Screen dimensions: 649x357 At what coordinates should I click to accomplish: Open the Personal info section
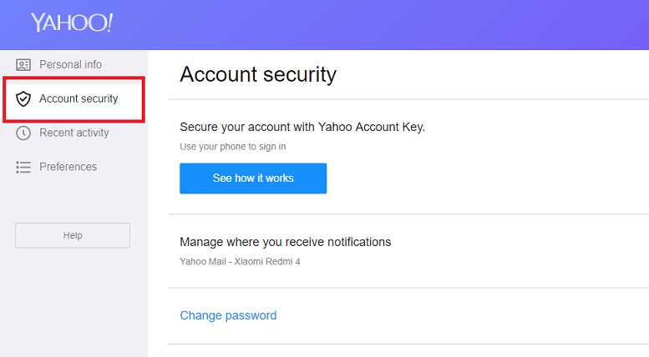(70, 65)
